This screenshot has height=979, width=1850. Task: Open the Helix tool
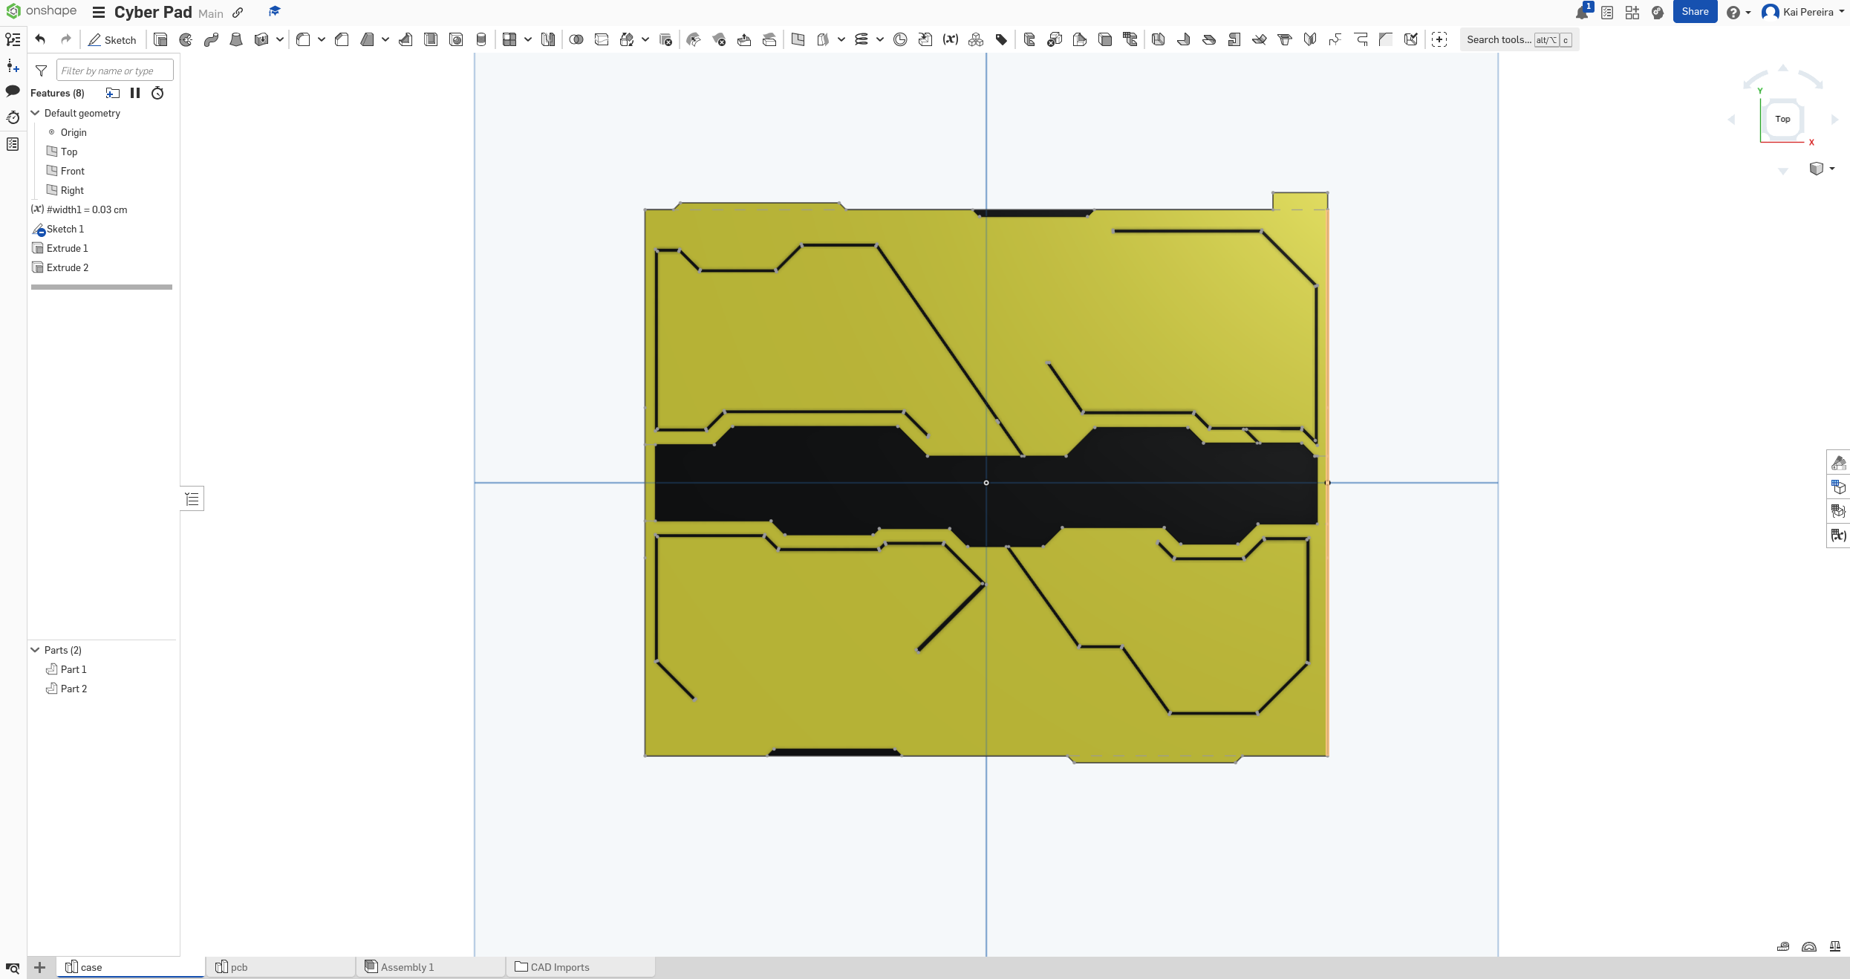click(x=861, y=39)
